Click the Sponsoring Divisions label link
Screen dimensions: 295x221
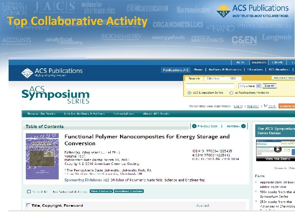(x=83, y=180)
